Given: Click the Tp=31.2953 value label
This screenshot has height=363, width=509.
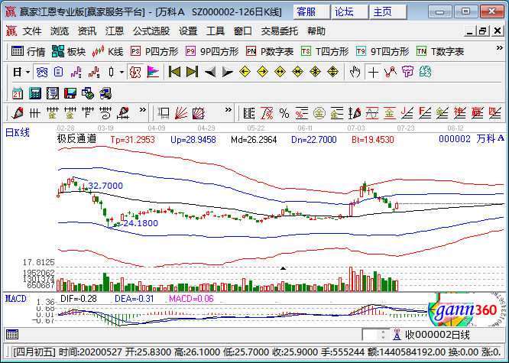Looking at the screenshot, I should point(132,140).
